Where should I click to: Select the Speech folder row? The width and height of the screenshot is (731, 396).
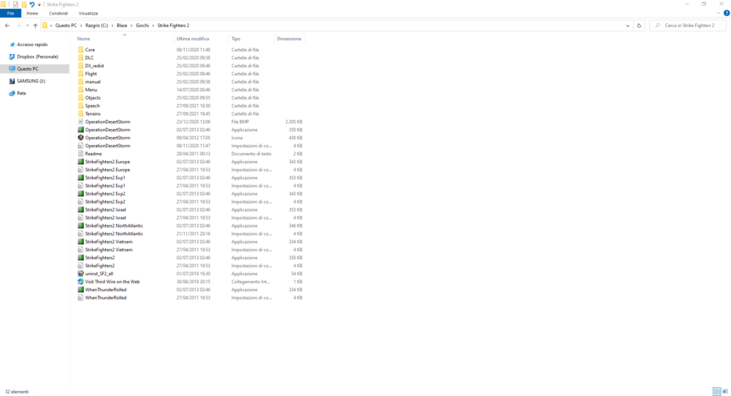(190, 106)
